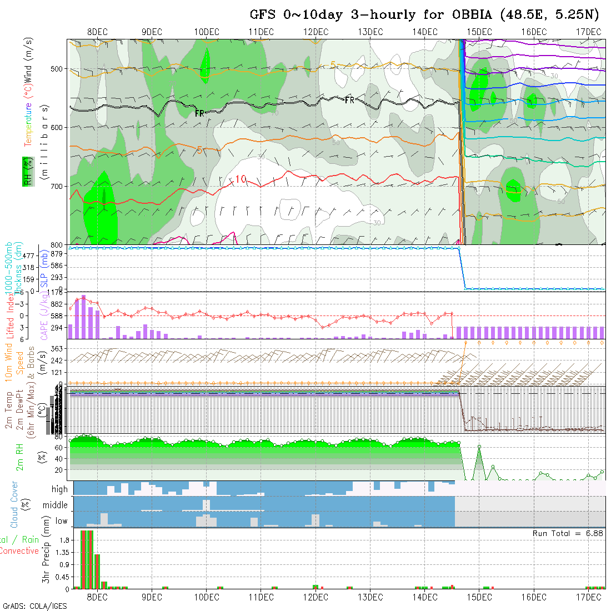This screenshot has width=611, height=611.
Task: Click the 17DEC date label on the top axis
Action: click(588, 32)
